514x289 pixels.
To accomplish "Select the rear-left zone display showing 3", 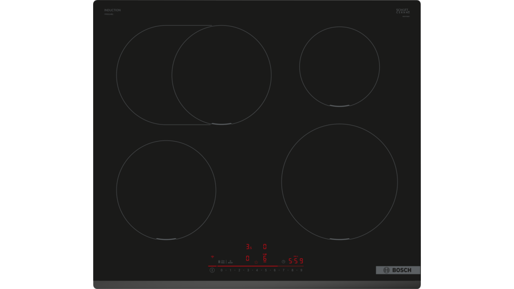I will click(x=248, y=247).
